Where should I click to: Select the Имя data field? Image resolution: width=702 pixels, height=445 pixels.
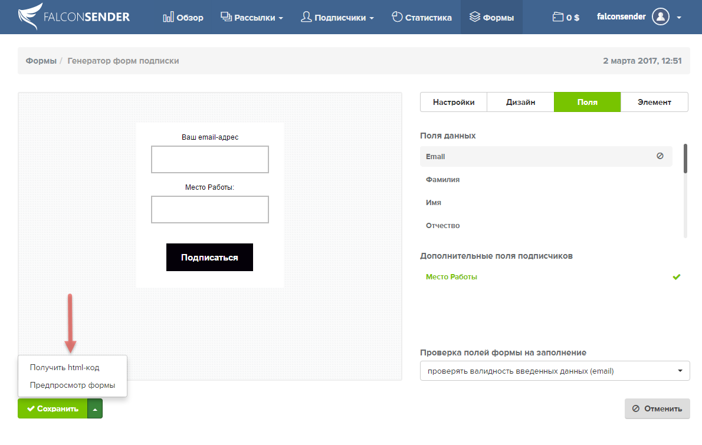[434, 203]
